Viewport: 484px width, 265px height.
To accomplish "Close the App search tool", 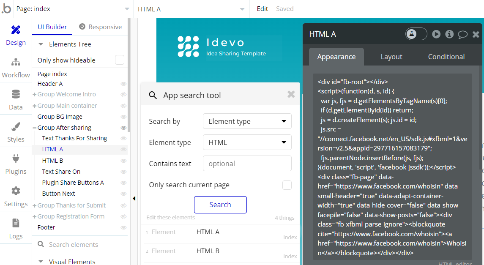I will (291, 94).
